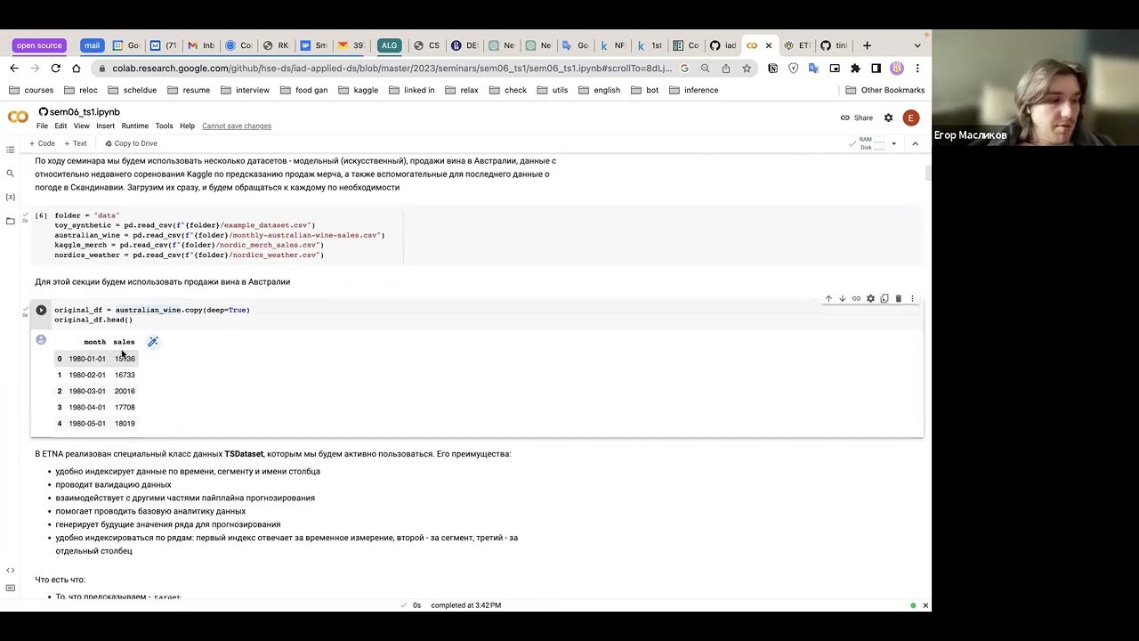This screenshot has height=641, width=1139.
Task: Run the original_df code cell
Action: pos(41,310)
